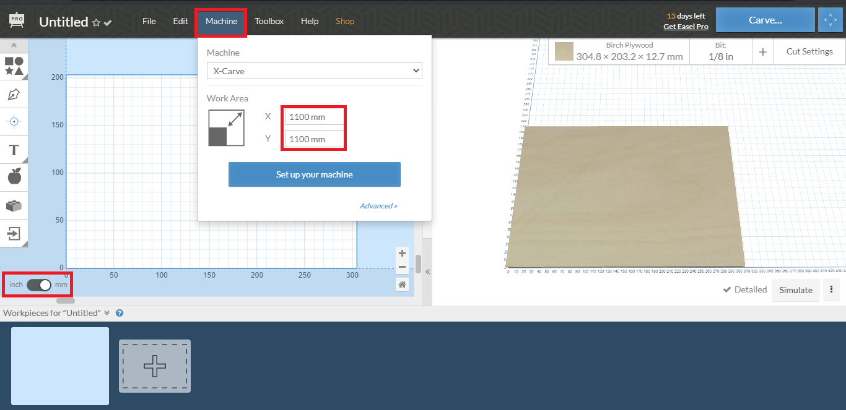Toggle units between inch and mm
846x410 pixels.
[38, 284]
